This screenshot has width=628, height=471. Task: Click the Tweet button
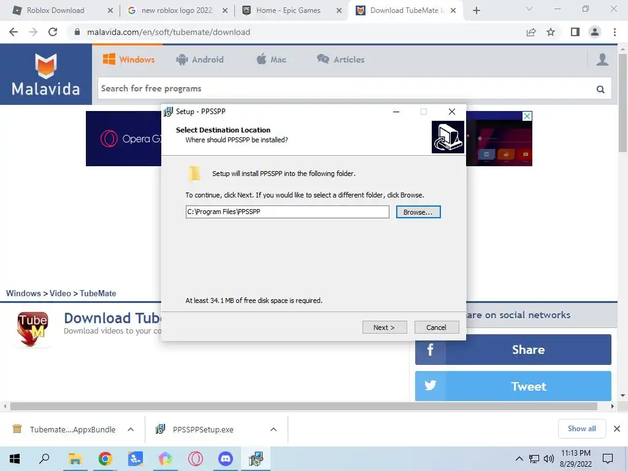(513, 386)
